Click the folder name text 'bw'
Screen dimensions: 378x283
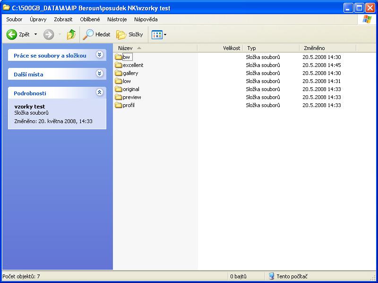click(126, 57)
